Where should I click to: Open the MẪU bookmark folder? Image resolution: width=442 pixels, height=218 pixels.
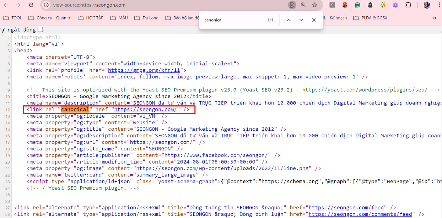point(119,18)
